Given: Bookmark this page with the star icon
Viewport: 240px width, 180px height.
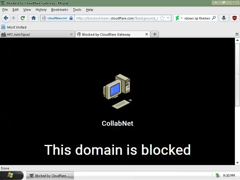Looking at the screenshot, I should (162, 18).
